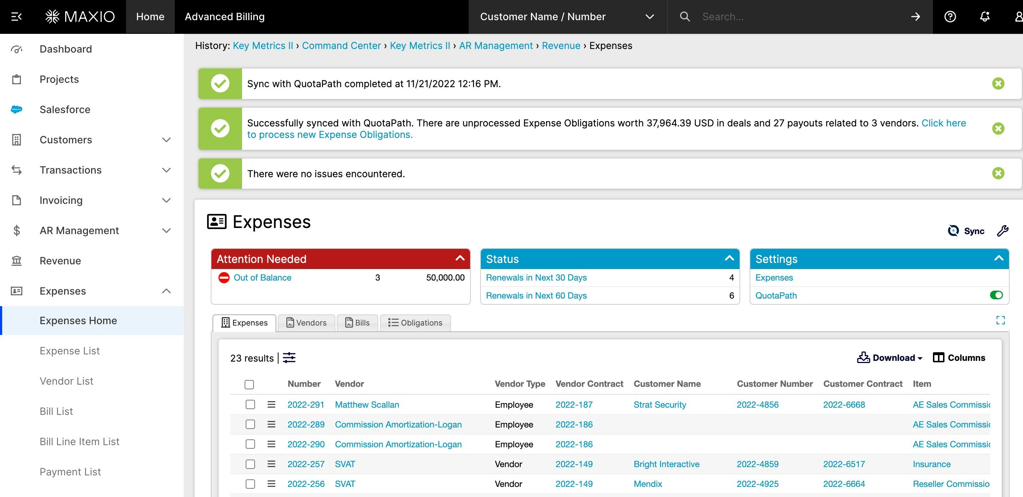The height and width of the screenshot is (497, 1023).
Task: Expand the Customers sidebar menu
Action: 166,140
